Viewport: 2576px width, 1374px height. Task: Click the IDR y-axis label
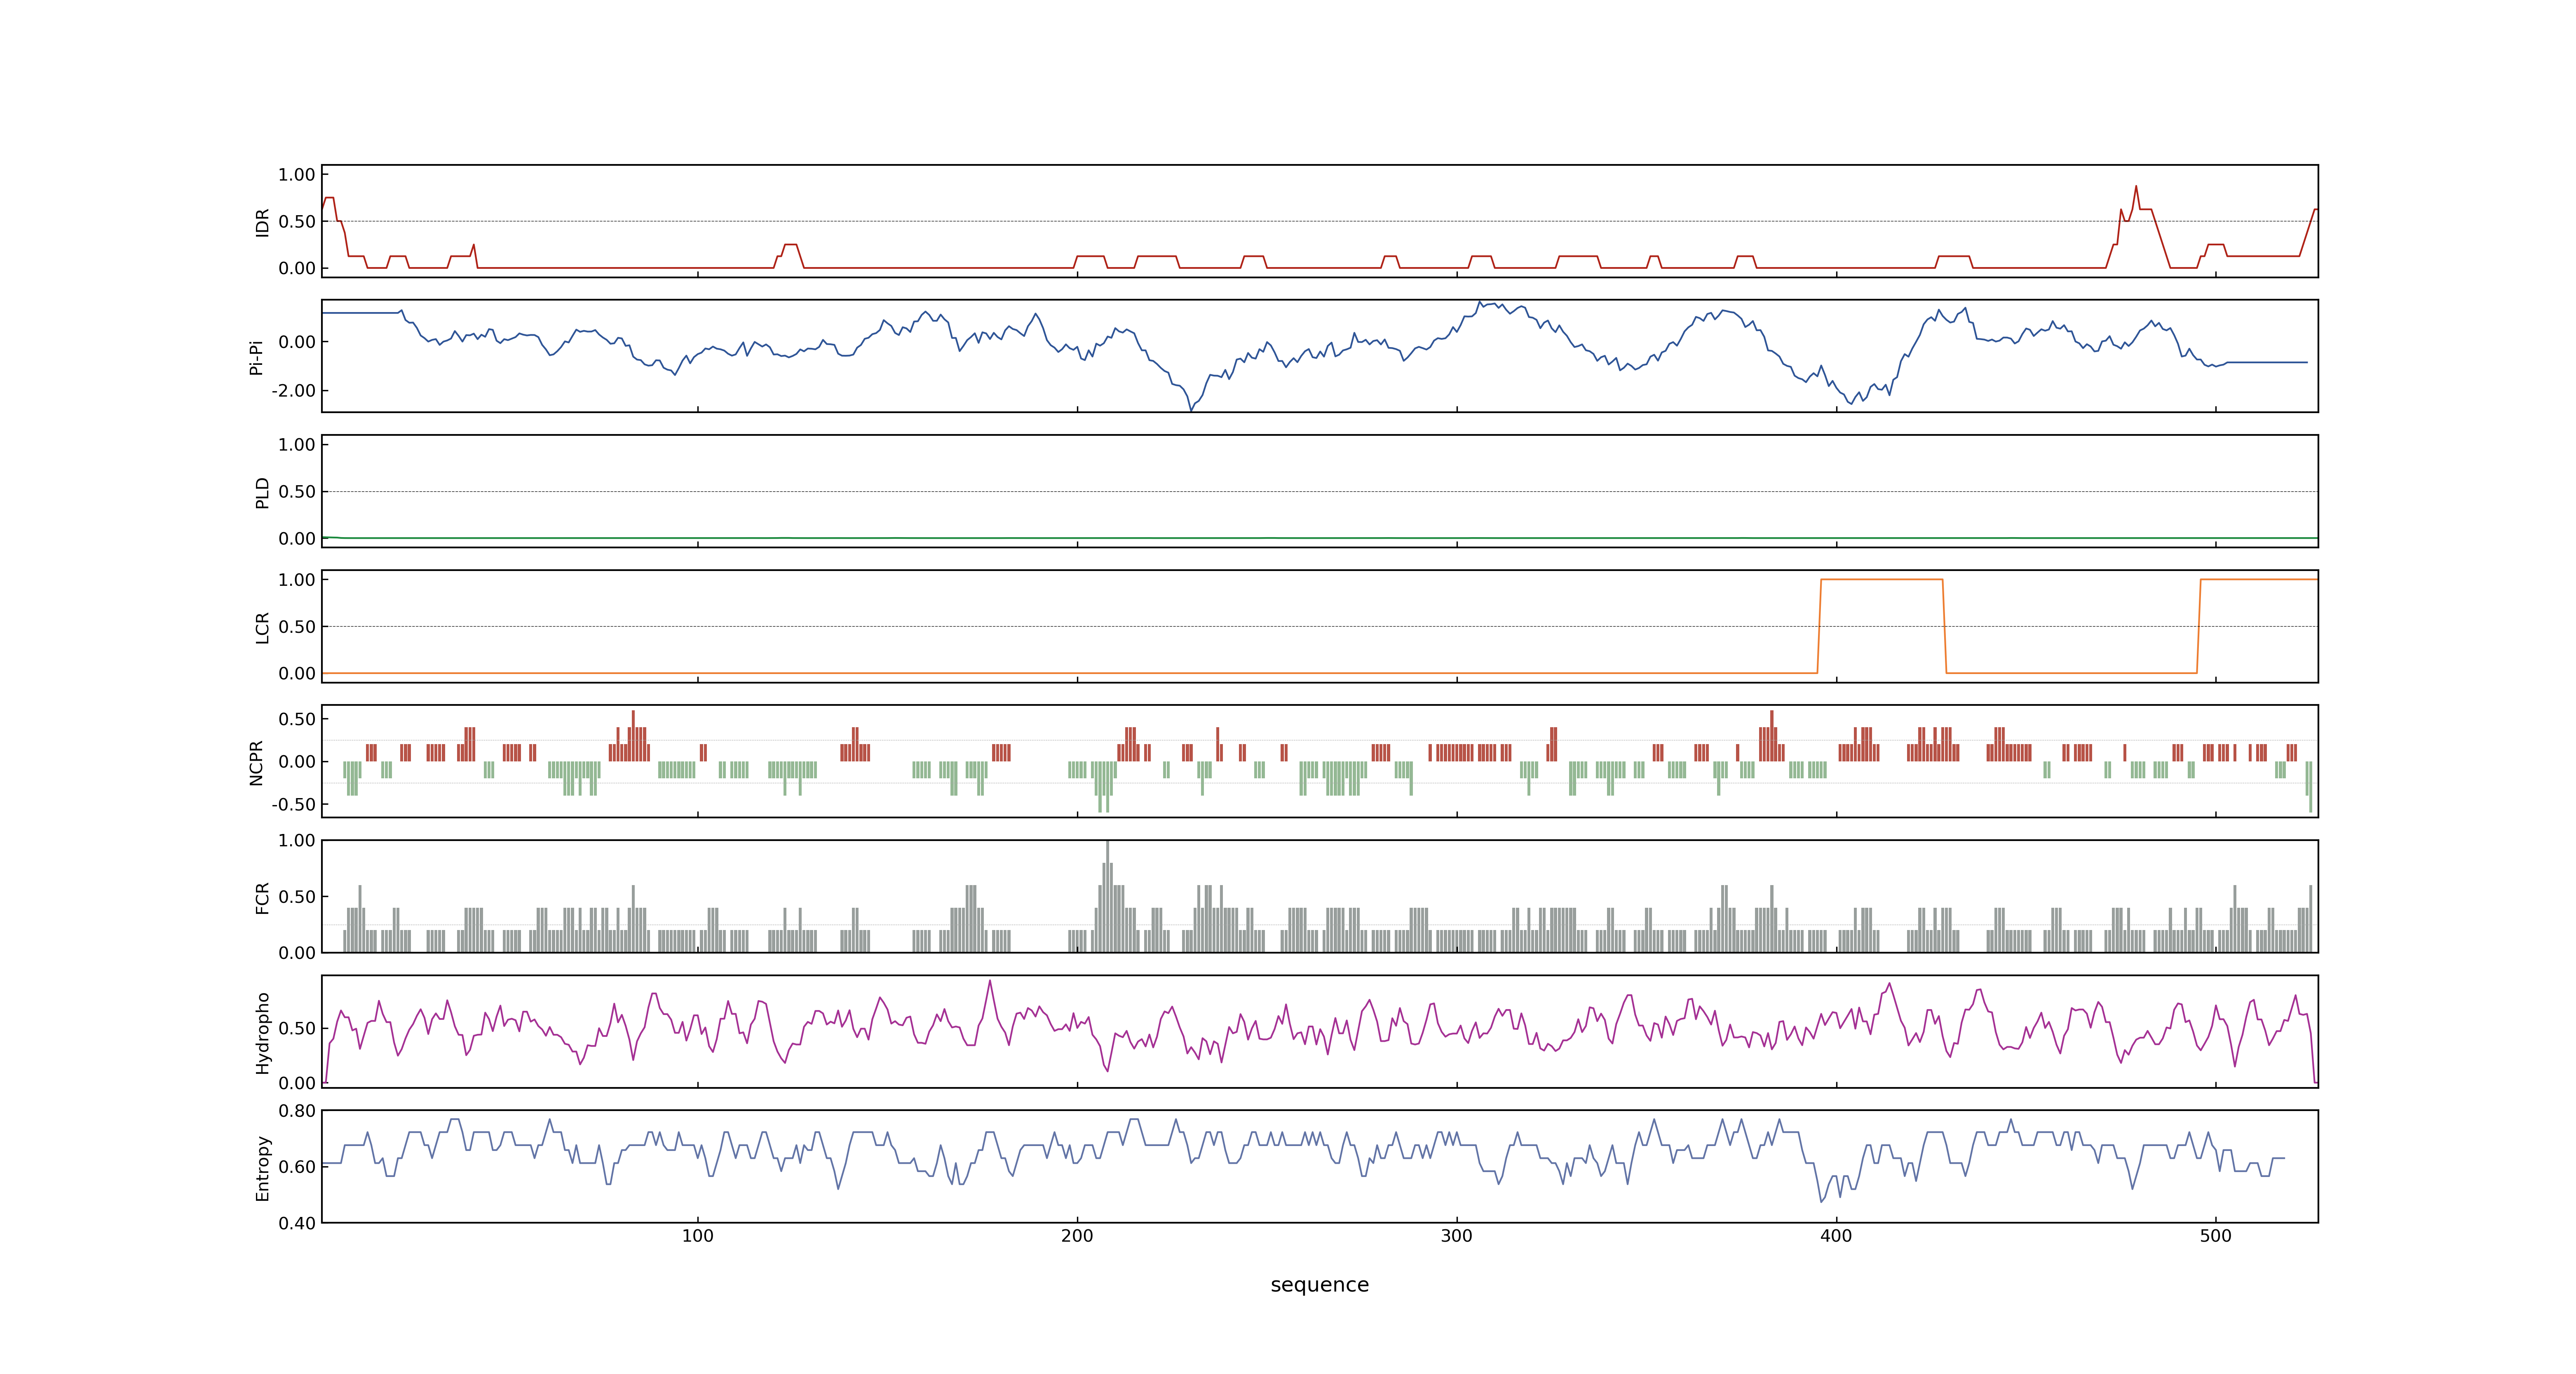[x=262, y=222]
